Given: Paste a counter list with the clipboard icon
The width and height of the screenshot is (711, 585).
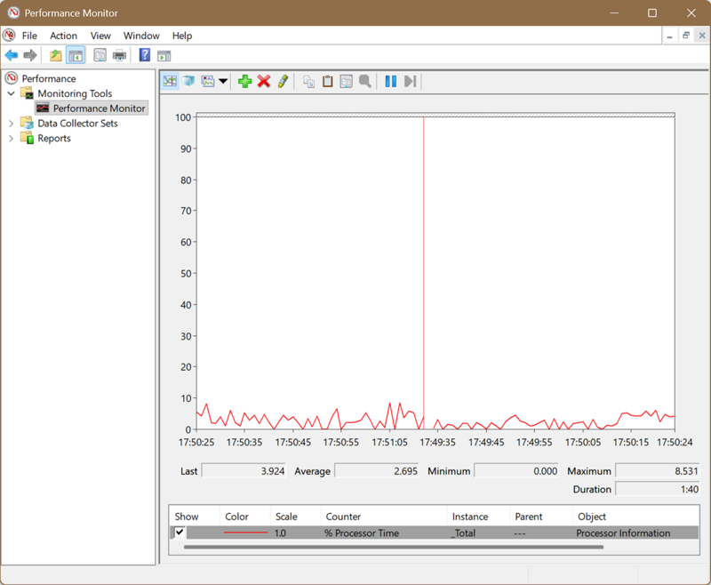Looking at the screenshot, I should click(327, 81).
